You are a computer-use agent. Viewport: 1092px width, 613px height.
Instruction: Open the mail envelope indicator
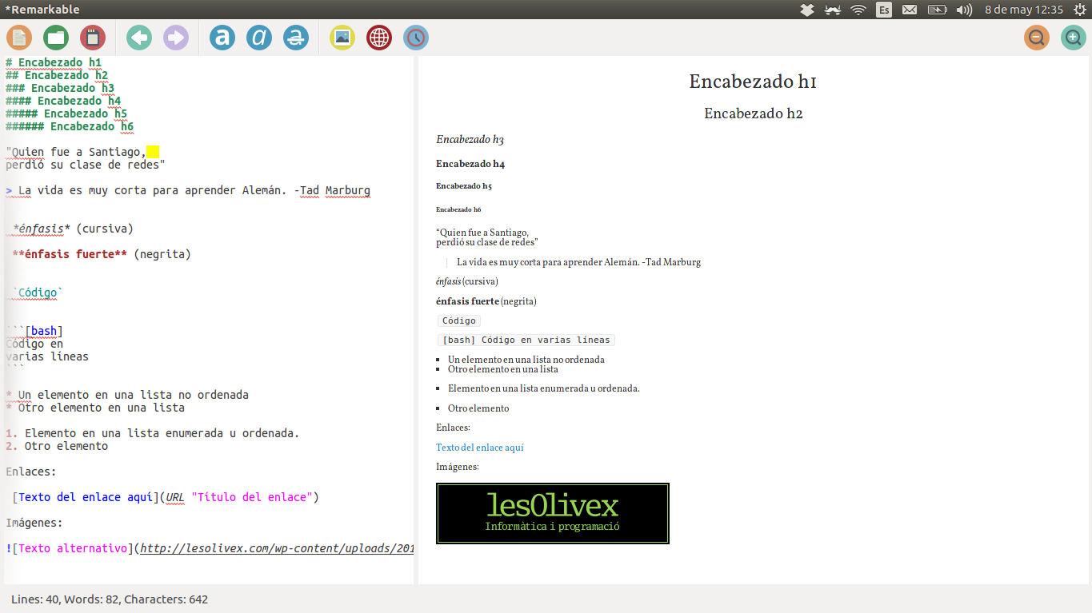pos(910,10)
